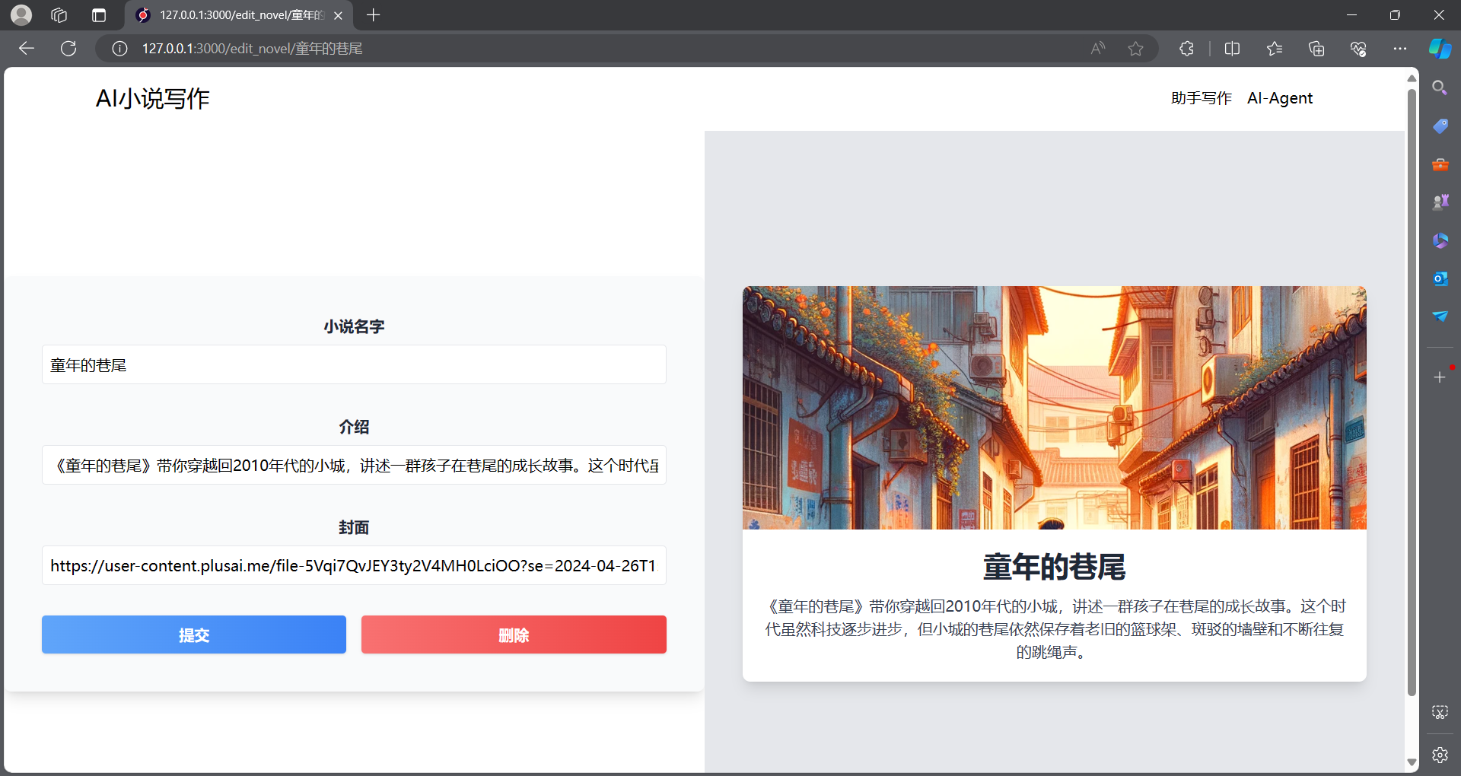Customize sidebar with plus icon

(x=1440, y=377)
